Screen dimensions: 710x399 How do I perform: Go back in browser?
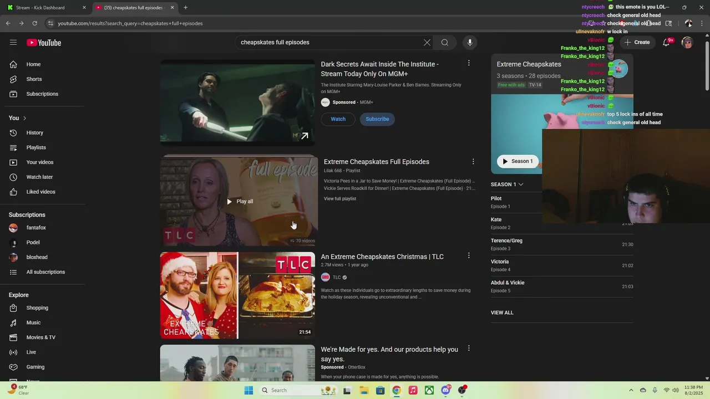point(8,23)
